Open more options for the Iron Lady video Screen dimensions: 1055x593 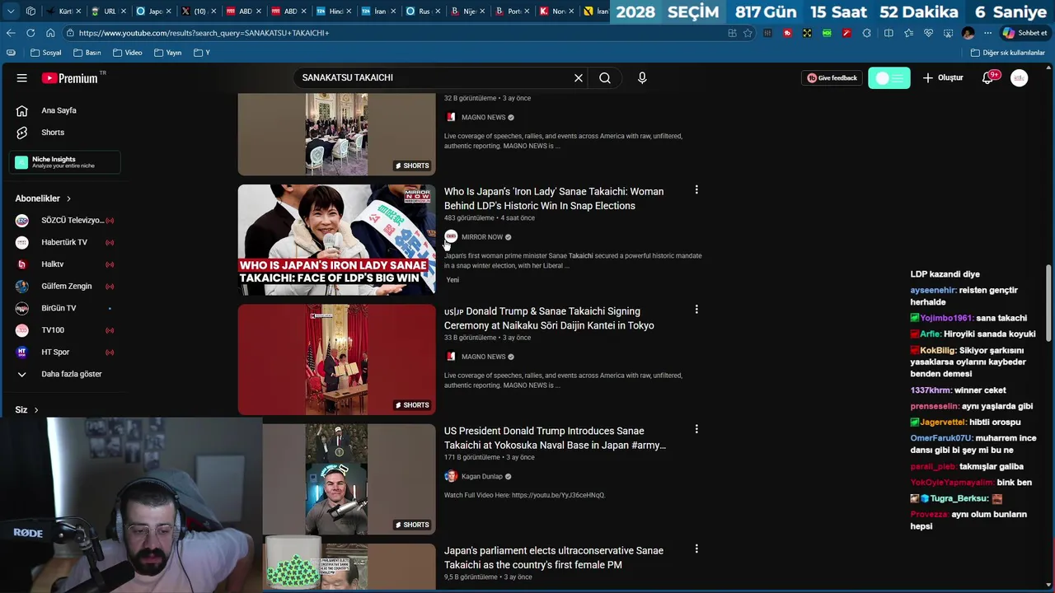[696, 190]
